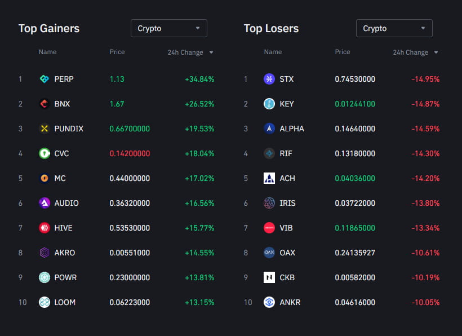Click the STX coin icon
The width and height of the screenshot is (462, 336).
[269, 79]
